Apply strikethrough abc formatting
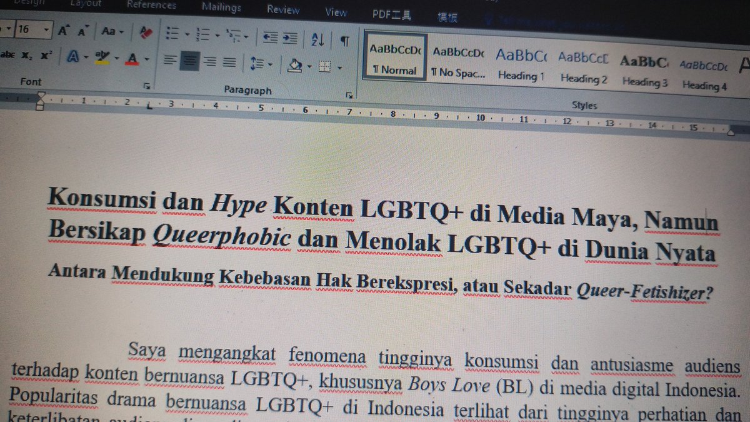Screen dimensions: 750x422 (8, 55)
